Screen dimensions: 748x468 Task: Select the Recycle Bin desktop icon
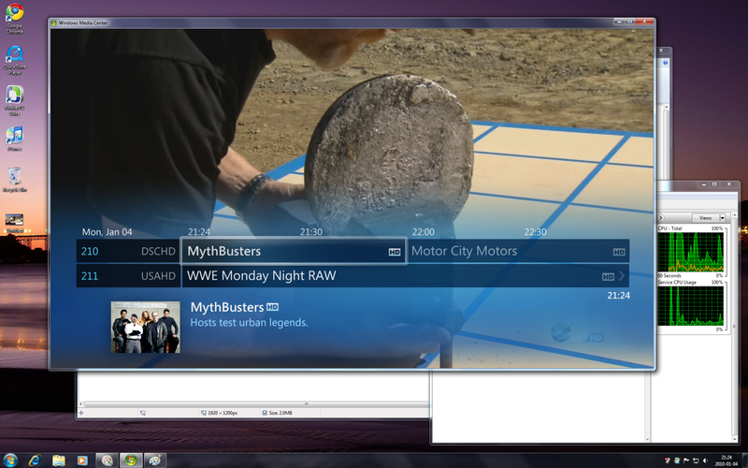[x=14, y=180]
